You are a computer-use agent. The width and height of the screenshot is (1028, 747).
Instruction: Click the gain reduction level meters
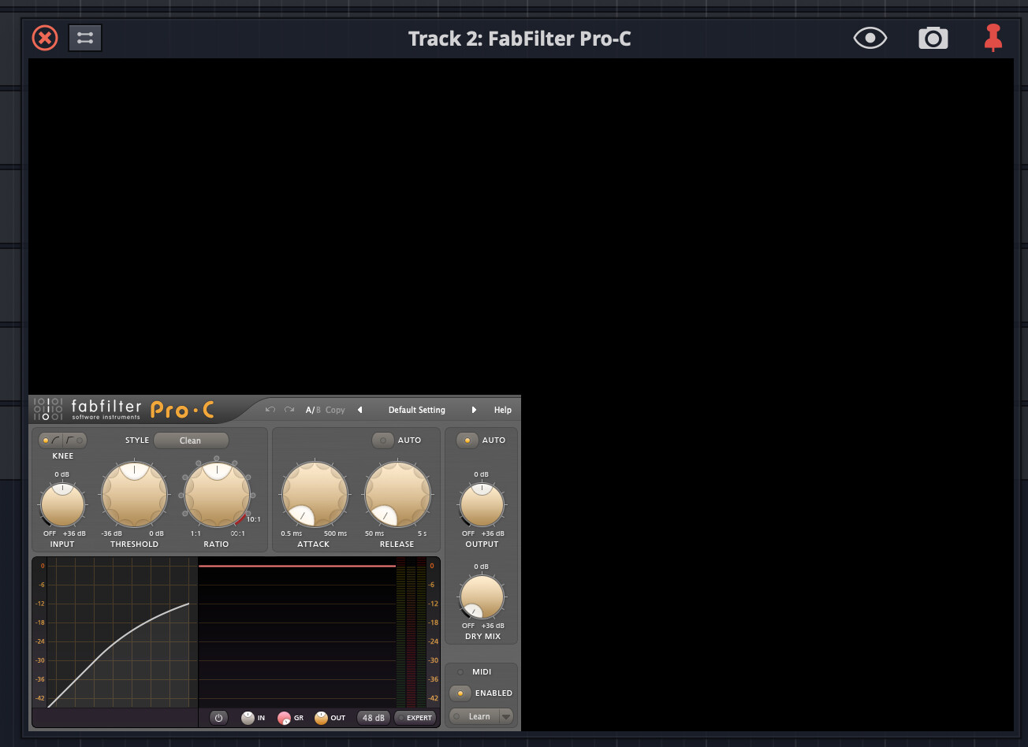(410, 633)
